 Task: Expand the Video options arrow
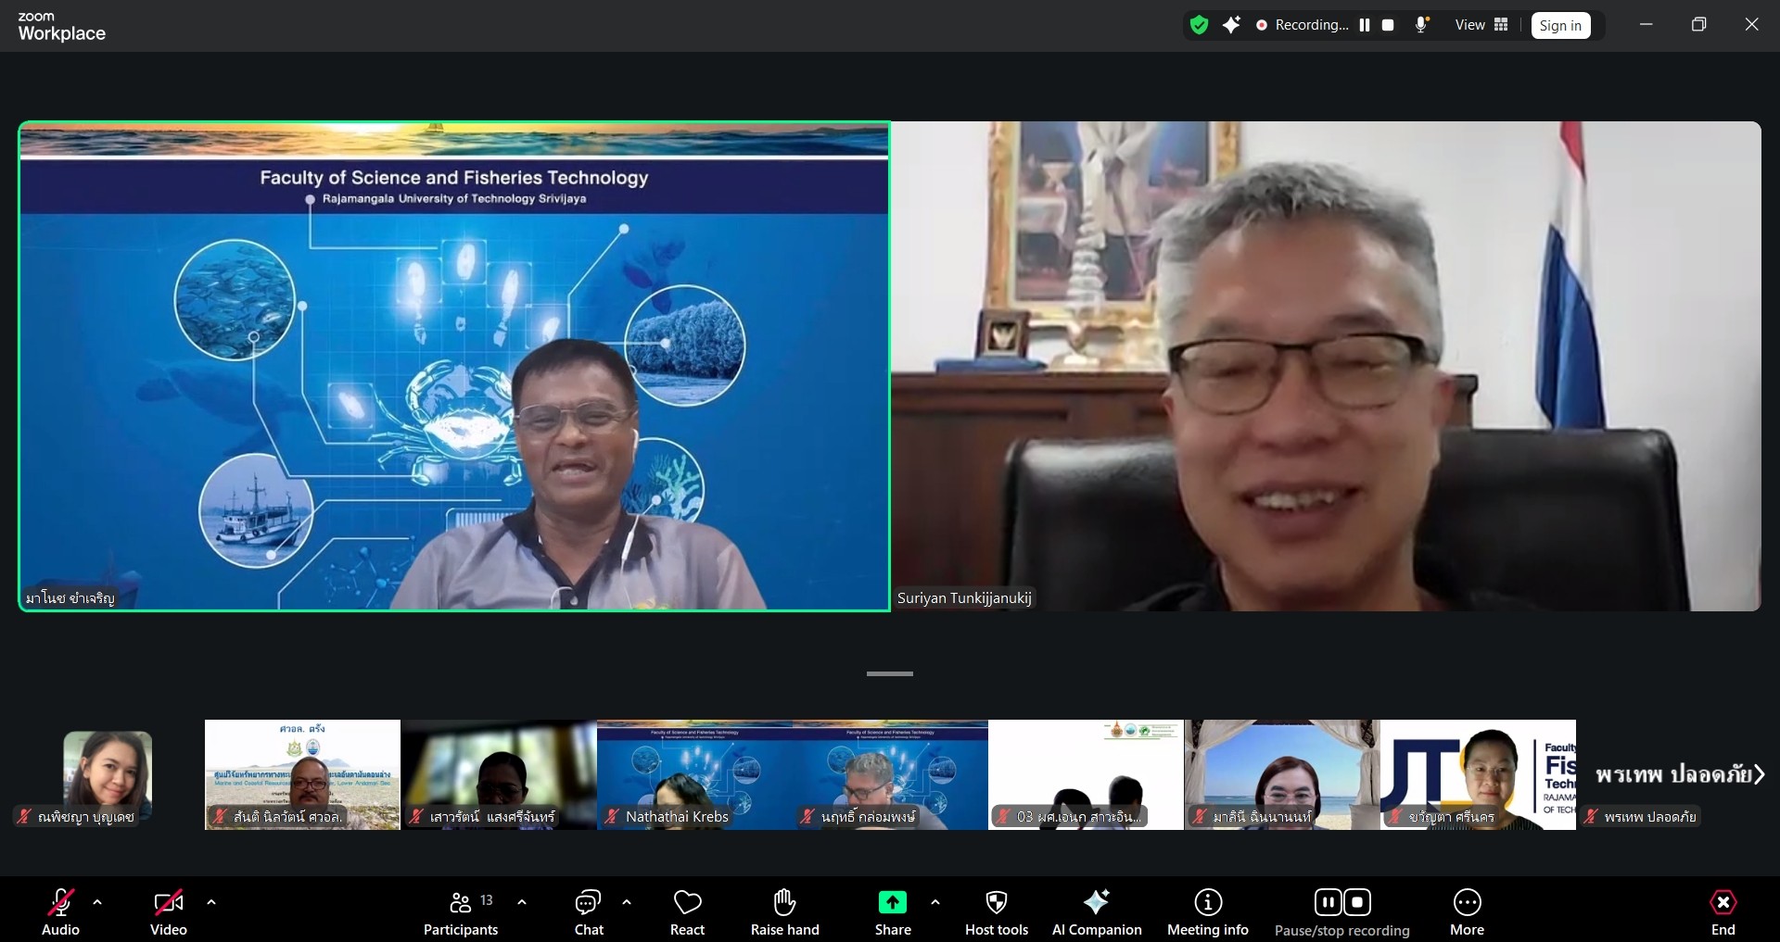[211, 902]
